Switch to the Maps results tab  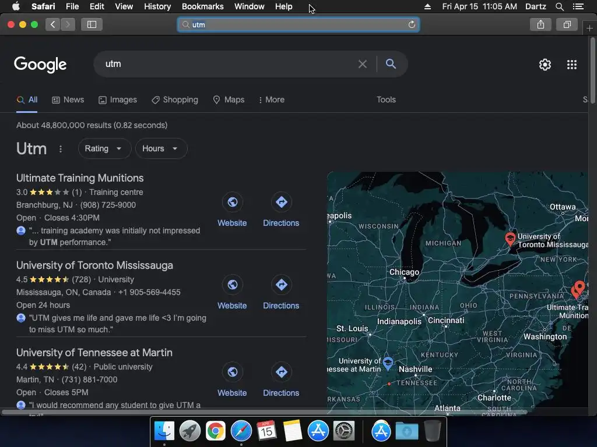click(229, 100)
